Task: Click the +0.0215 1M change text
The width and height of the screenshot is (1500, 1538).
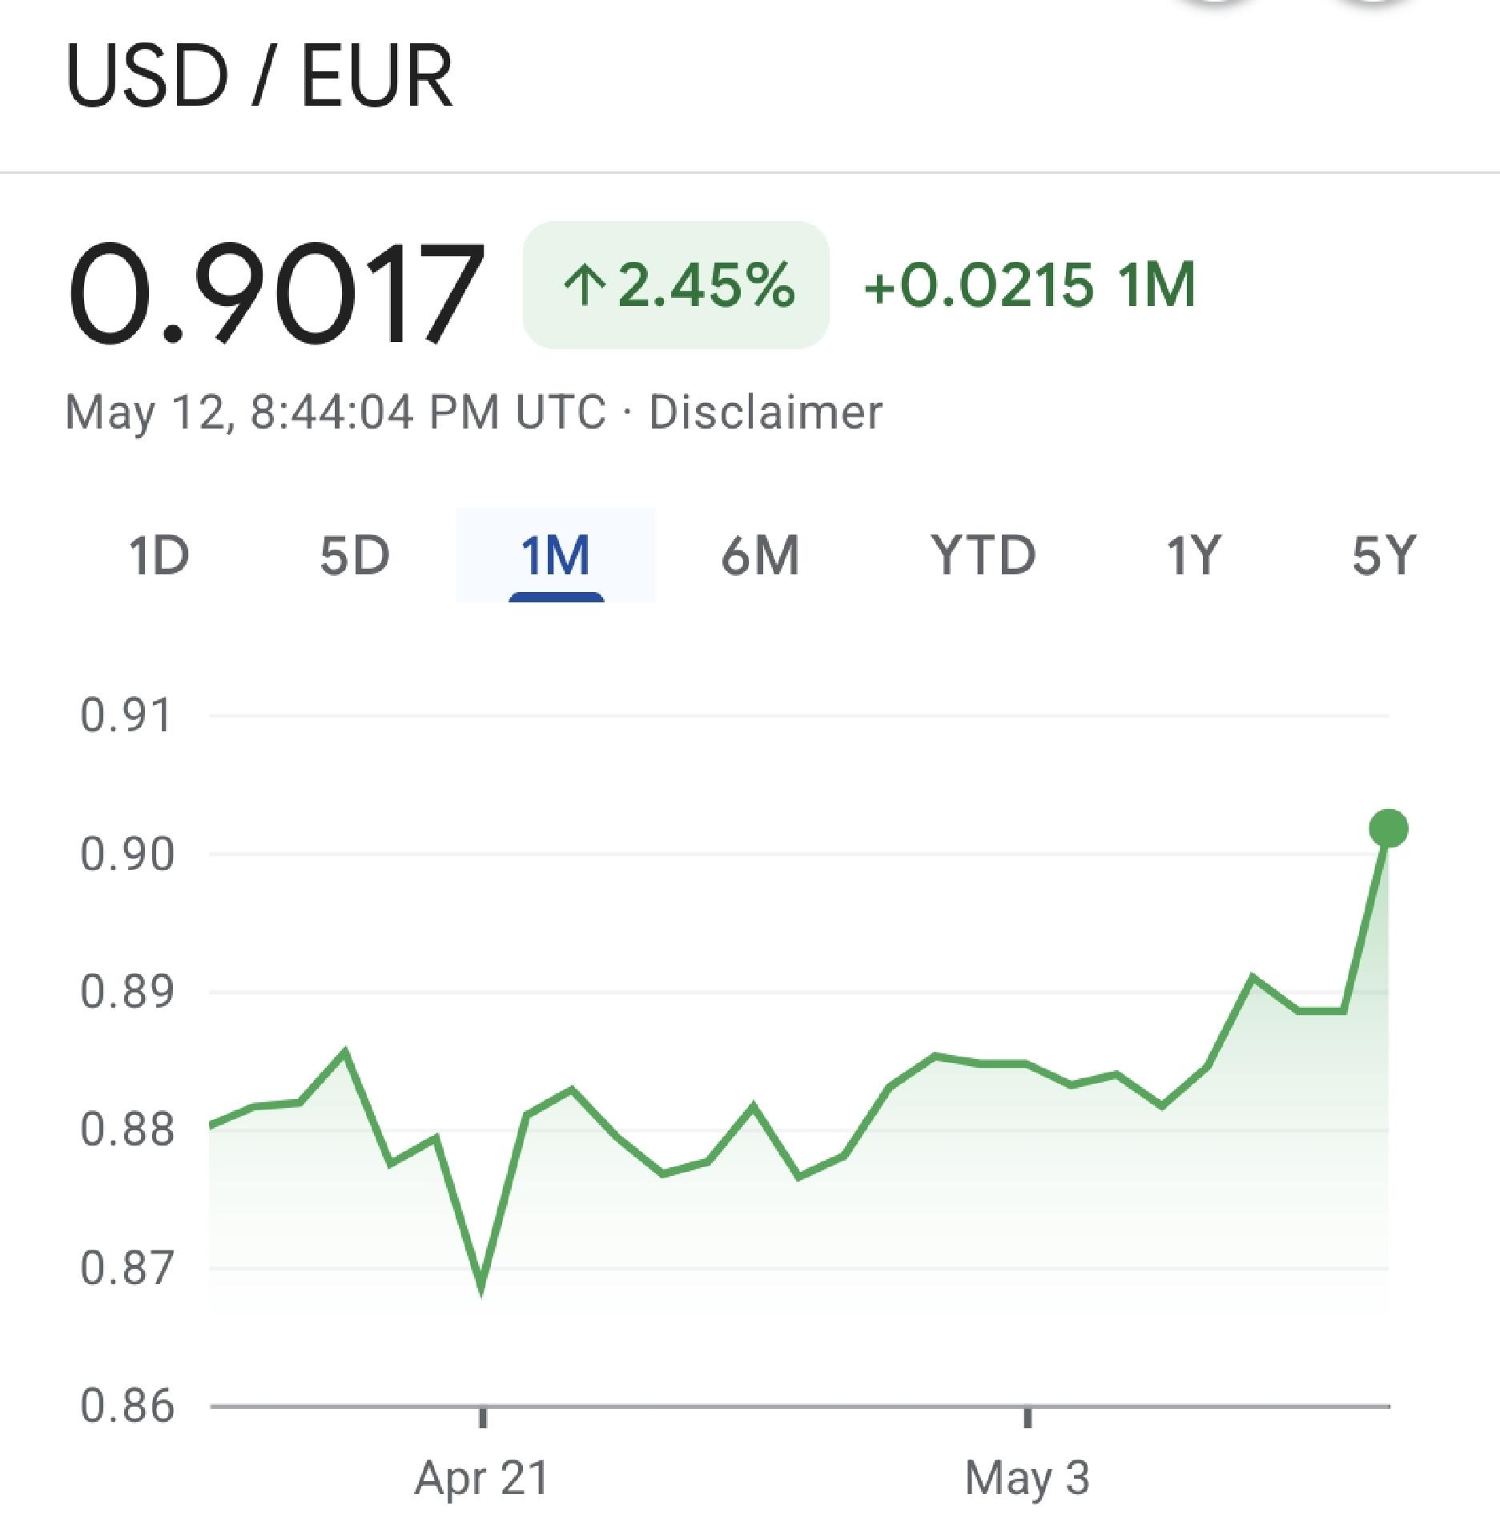Action: point(1030,285)
